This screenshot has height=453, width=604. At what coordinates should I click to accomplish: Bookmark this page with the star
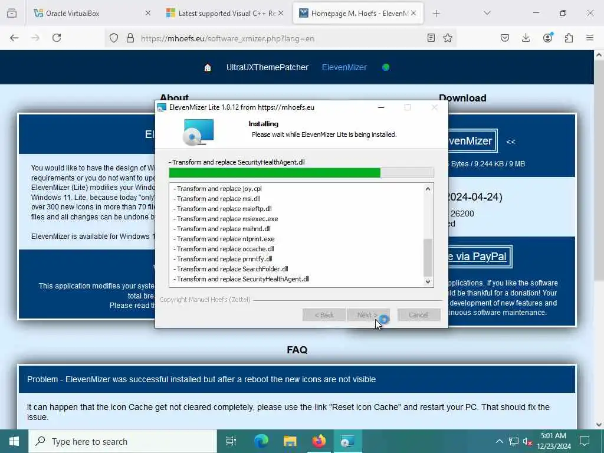(x=448, y=38)
